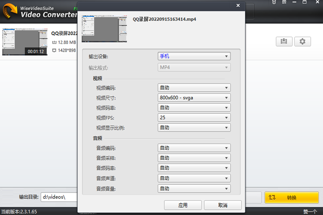Open the 视频尺寸 dropdown showing 800x600 - svga
Viewport: 323px width, 215px height.
pyautogui.click(x=194, y=98)
